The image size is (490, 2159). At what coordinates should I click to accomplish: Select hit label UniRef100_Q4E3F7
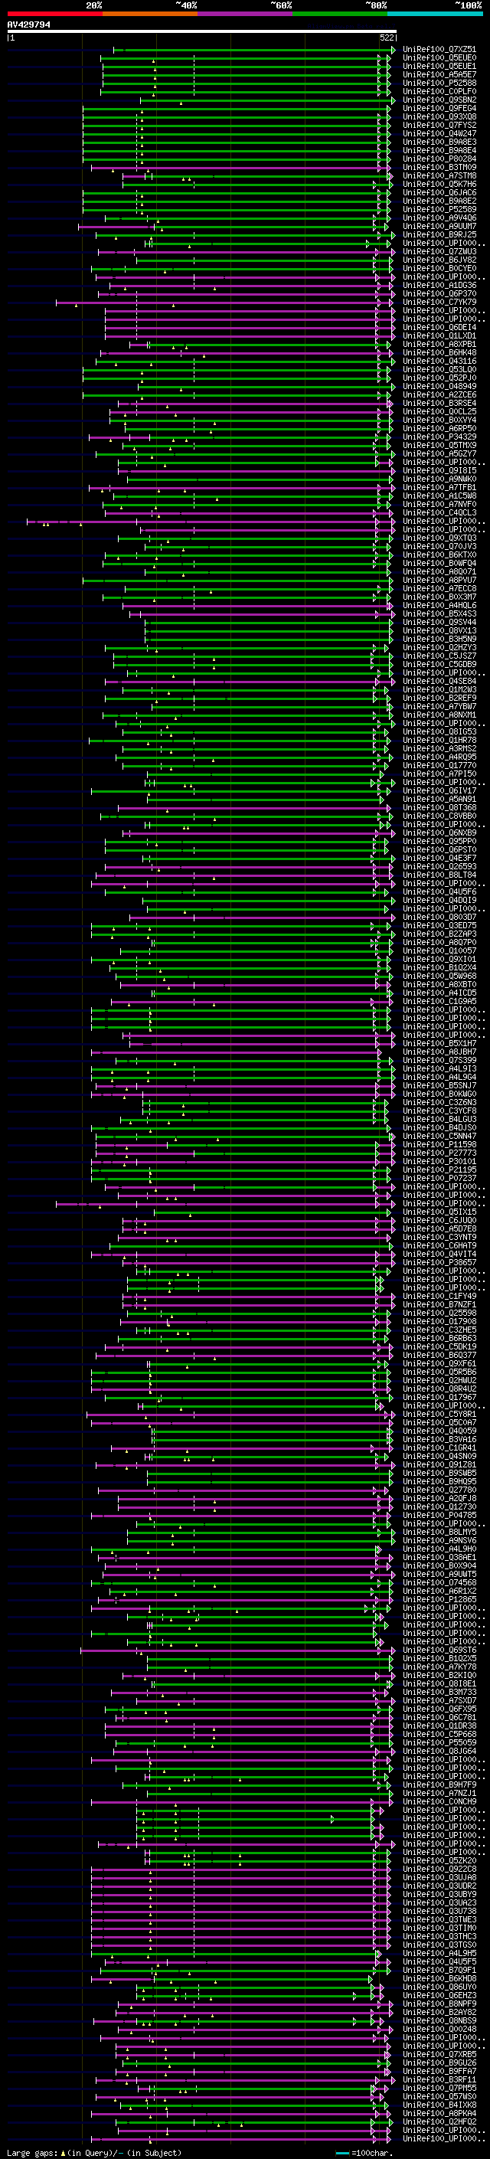tap(439, 859)
